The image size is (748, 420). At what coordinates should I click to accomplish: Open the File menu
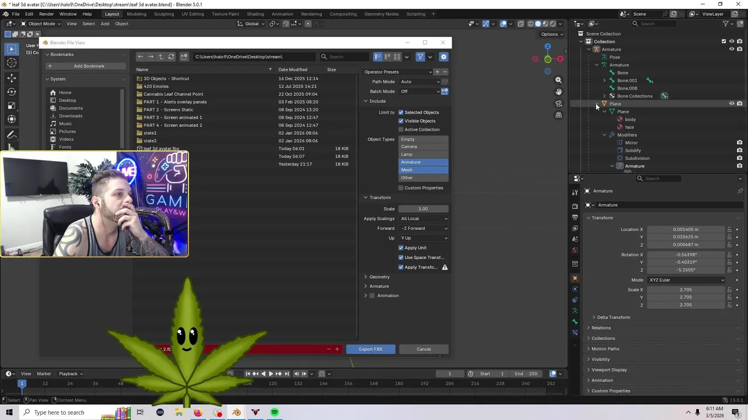[x=16, y=14]
